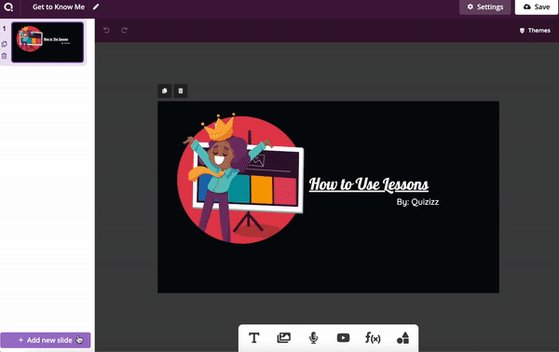Click slide number 1 in the sidebar
The height and width of the screenshot is (352, 559).
click(x=5, y=29)
